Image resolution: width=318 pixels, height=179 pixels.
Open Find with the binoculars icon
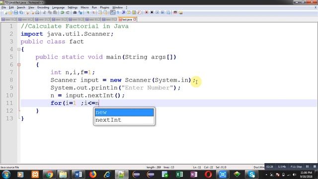(75, 12)
